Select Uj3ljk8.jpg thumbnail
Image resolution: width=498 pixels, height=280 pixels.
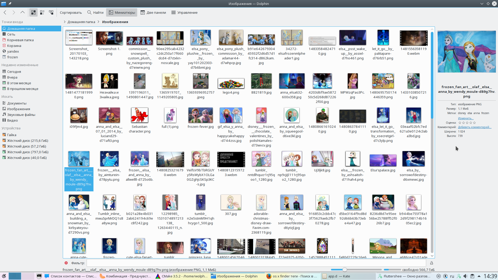[x=322, y=159]
